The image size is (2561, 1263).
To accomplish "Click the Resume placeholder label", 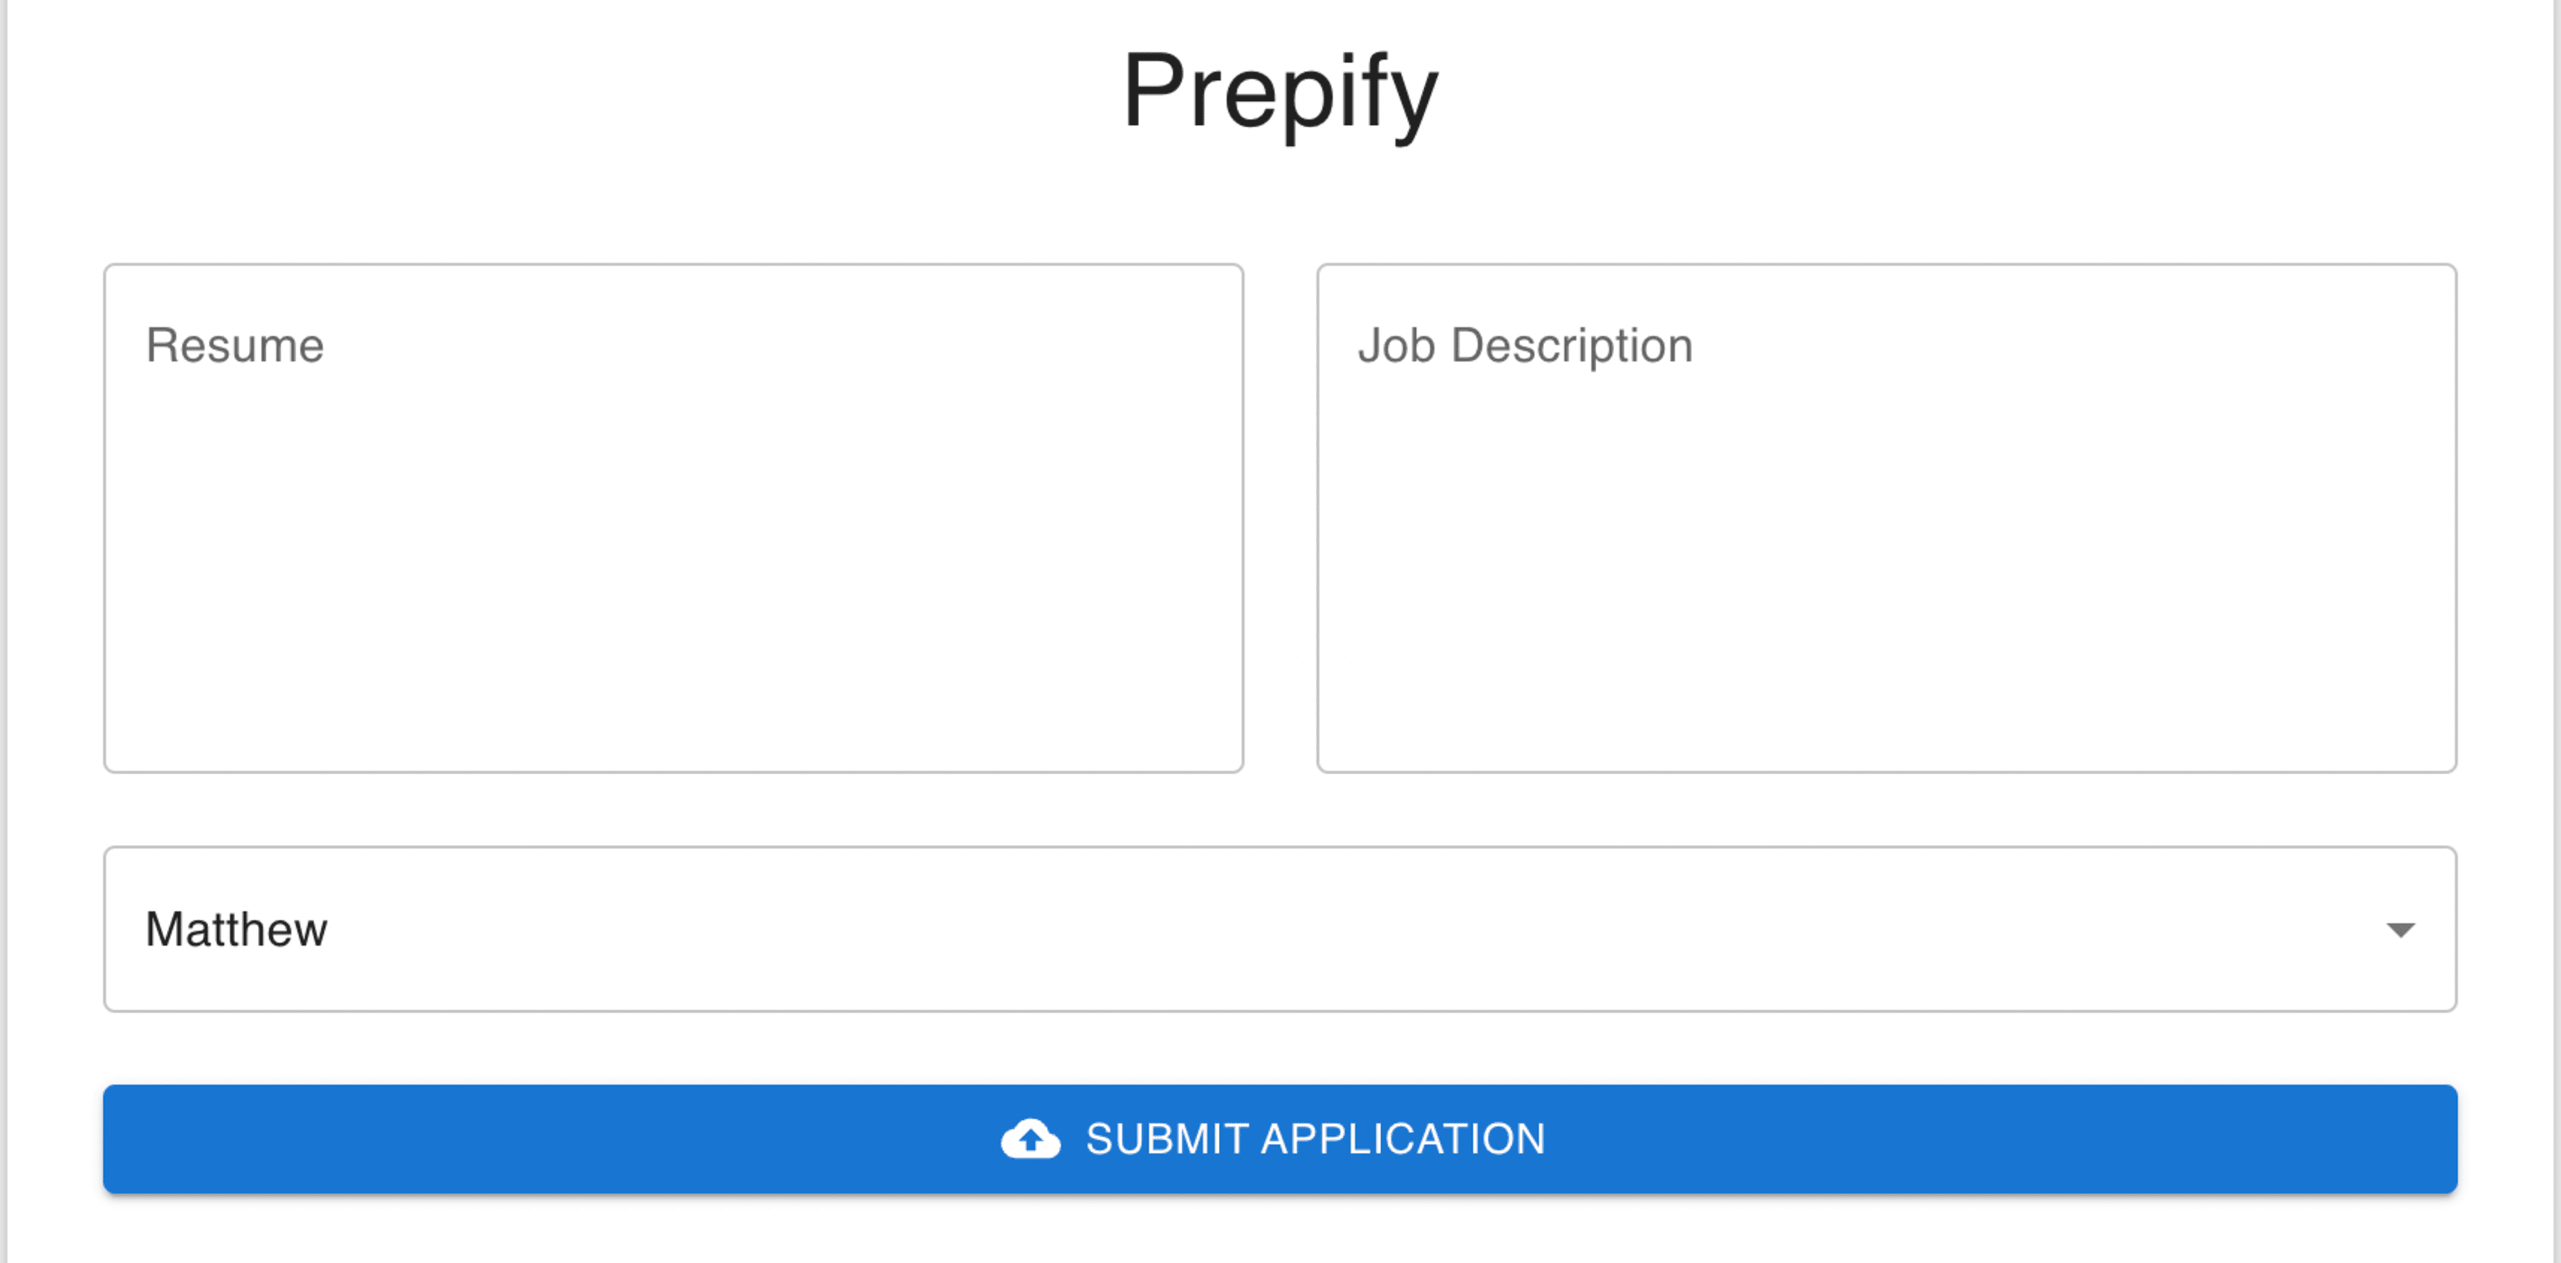I will 235,346.
